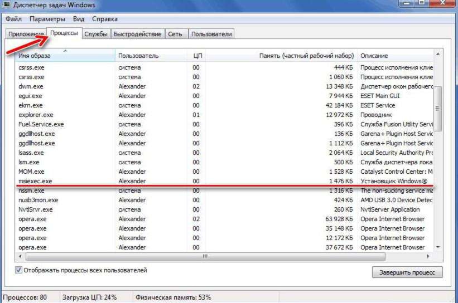Switch to the Пользователи tab
The height and width of the screenshot is (303, 458).
211,34
